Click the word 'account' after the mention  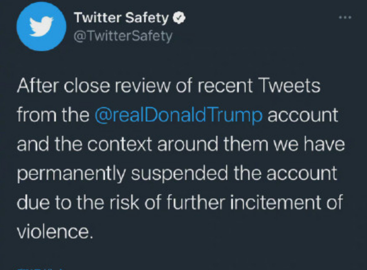pos(303,115)
